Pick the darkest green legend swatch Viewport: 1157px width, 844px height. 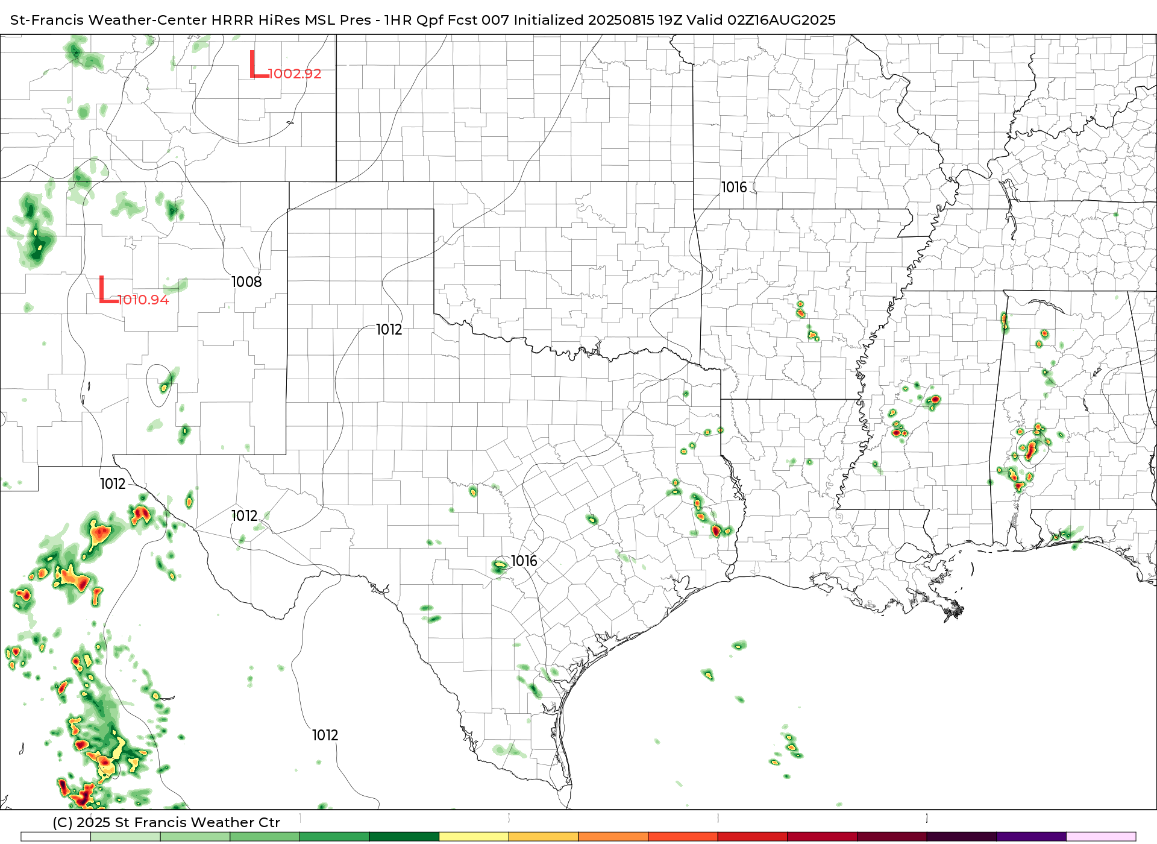click(x=404, y=837)
